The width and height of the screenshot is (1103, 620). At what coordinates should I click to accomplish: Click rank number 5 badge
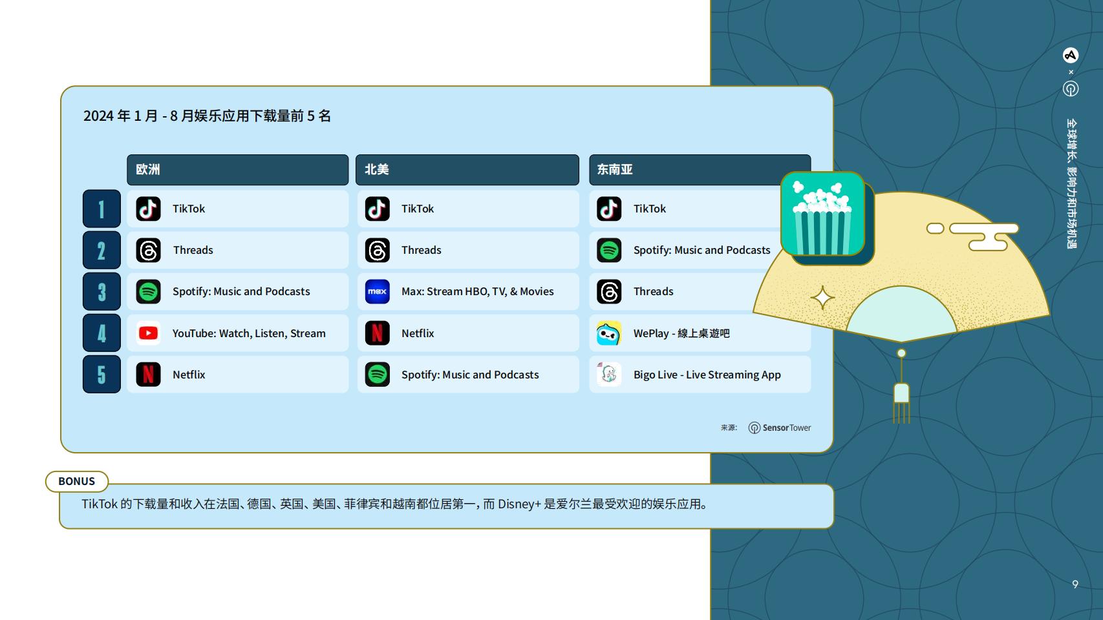[x=102, y=375]
